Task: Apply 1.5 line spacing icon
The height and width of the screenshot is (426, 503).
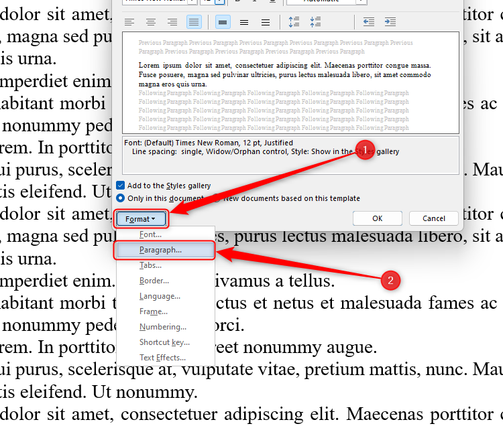Action: click(x=244, y=22)
